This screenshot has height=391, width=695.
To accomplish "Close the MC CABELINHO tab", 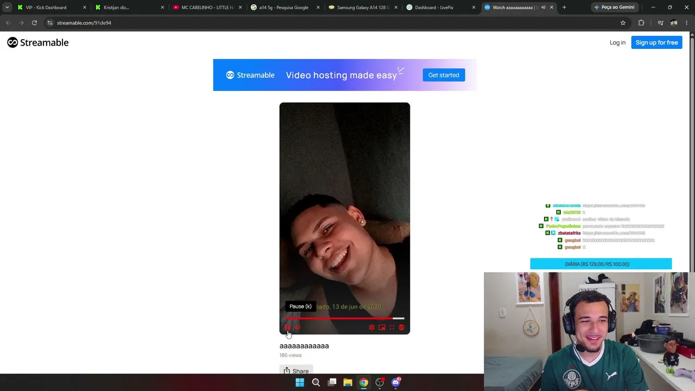I will pos(240,8).
